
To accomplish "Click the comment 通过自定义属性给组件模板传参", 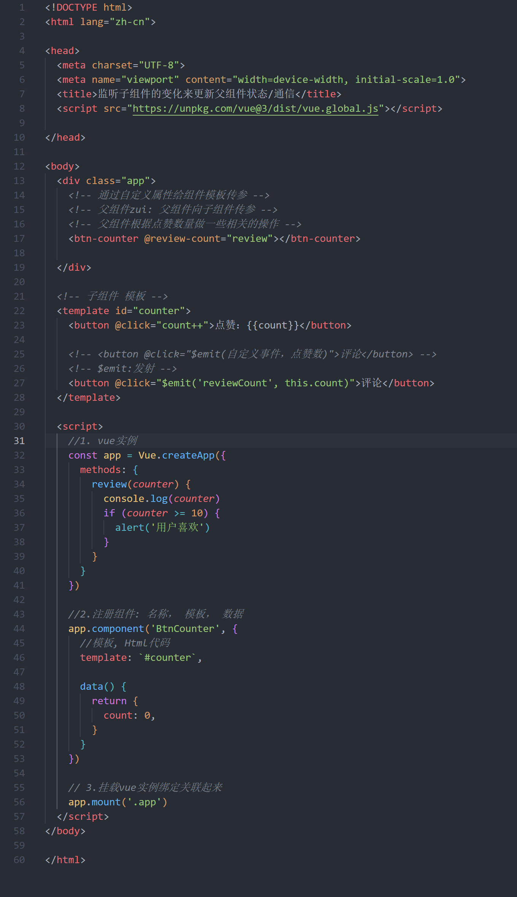I will [169, 195].
